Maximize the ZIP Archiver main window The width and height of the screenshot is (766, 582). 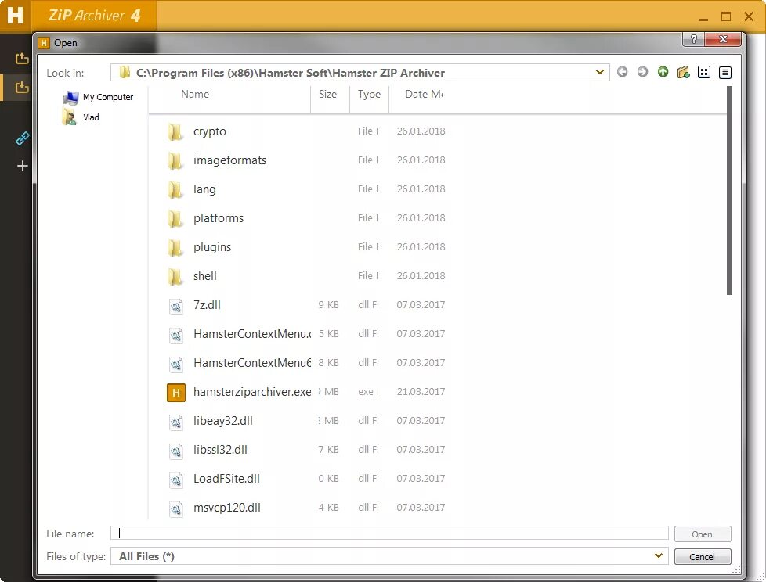click(x=726, y=16)
